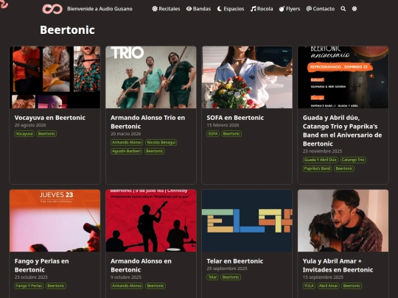
Task: Click the Telar colorful logo thumbnail
Action: click(247, 221)
